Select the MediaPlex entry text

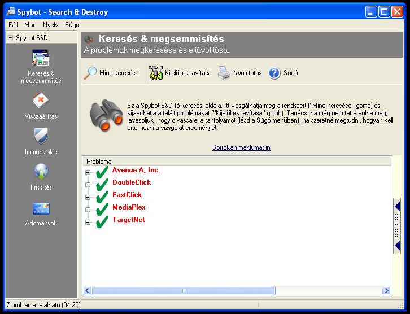click(129, 207)
